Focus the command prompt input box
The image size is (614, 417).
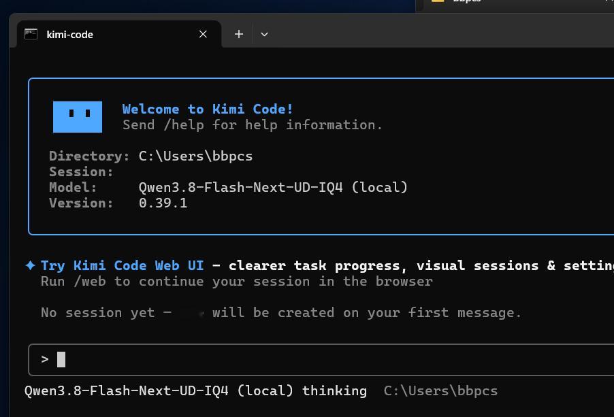[x=321, y=360]
